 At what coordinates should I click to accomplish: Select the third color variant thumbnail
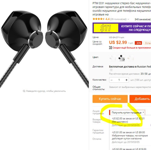pos(130,58)
